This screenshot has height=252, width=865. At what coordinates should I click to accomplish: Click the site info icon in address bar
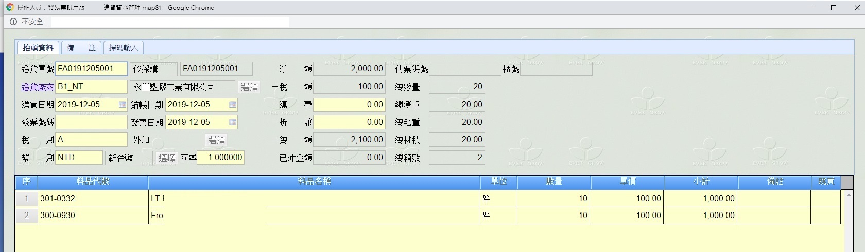coord(13,22)
